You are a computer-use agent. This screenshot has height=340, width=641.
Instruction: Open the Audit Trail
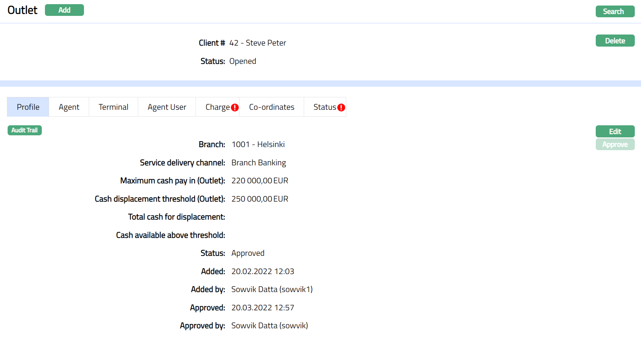pyautogui.click(x=25, y=130)
